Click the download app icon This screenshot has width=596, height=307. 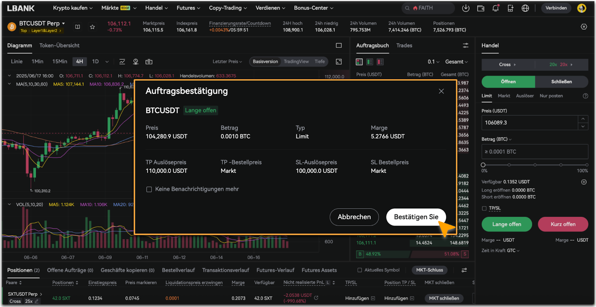coord(466,8)
